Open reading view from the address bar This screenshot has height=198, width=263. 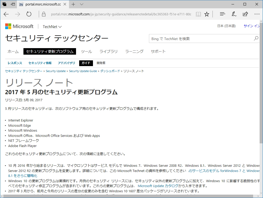[x=198, y=14]
